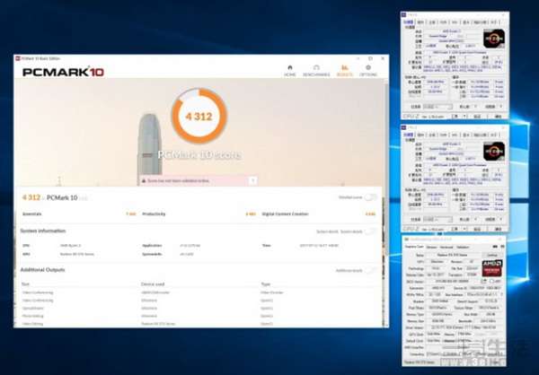Open the PCMark 10 Home page
Screen dimensions: 539x375
[x=290, y=70]
